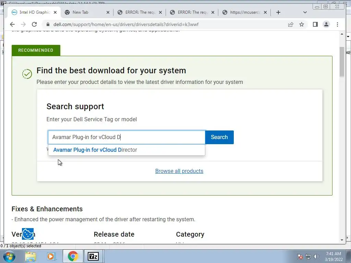
Task: Open network tray icon
Action: [x=308, y=256]
